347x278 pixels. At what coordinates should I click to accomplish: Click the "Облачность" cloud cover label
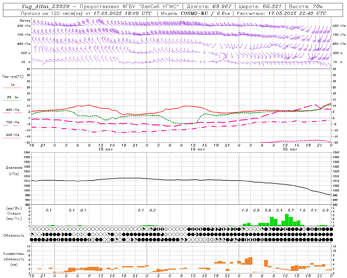pos(14,235)
